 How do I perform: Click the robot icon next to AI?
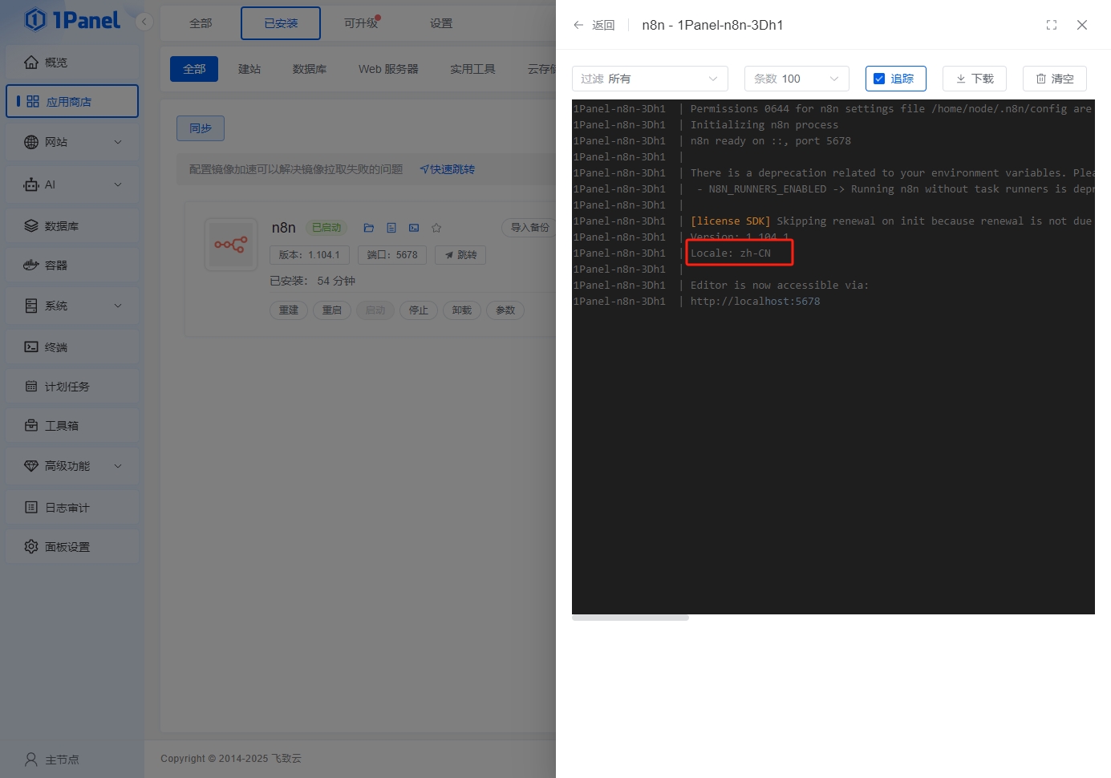point(31,184)
